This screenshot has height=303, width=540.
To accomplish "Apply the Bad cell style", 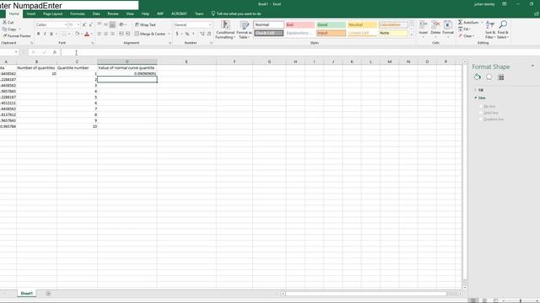I will pos(300,24).
